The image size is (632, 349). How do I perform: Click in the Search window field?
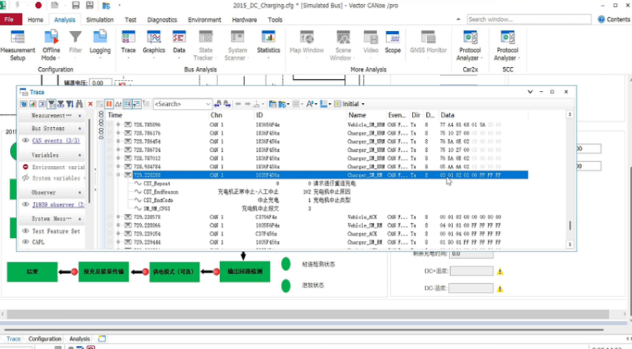[529, 19]
